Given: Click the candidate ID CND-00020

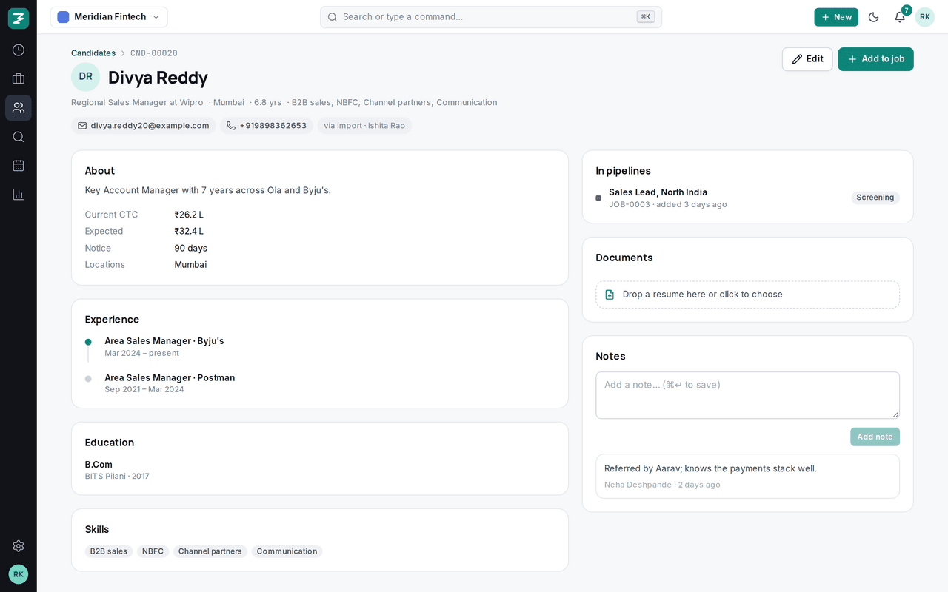Looking at the screenshot, I should [x=154, y=53].
